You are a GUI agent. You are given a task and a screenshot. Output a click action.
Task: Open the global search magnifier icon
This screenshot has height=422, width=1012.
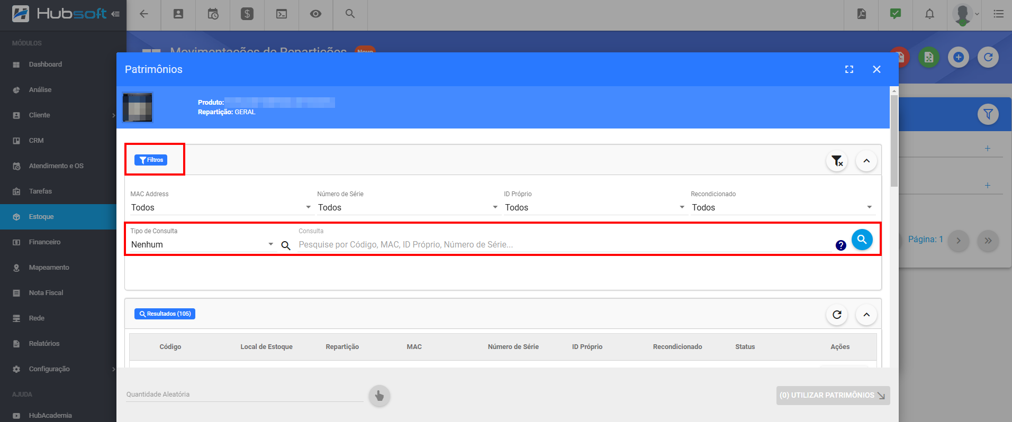350,14
